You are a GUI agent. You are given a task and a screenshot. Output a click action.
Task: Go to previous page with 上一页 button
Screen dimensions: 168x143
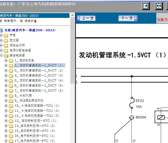[86, 18]
